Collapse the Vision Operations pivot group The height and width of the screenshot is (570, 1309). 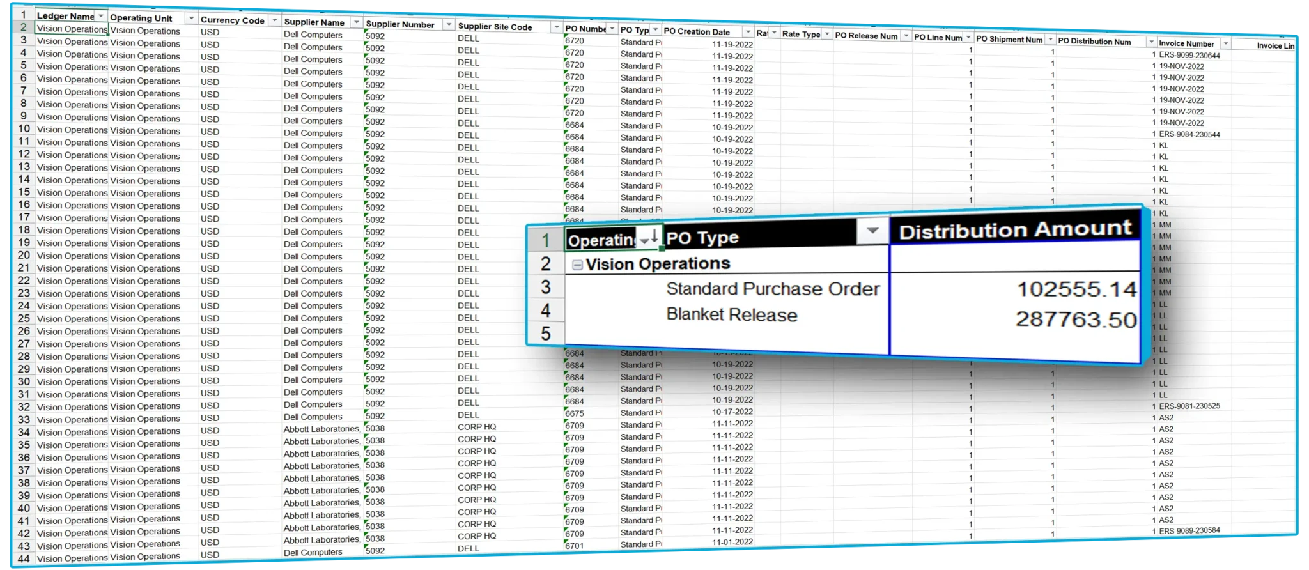577,265
